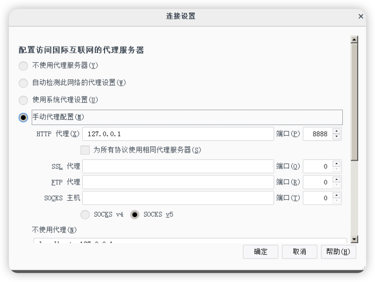Click the vertical scrollbar thumb
Screen dimensions: 375x282
pos(354,102)
